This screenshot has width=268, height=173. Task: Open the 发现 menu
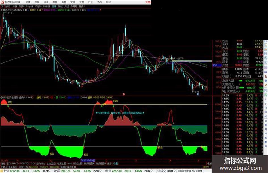pyautogui.click(x=73, y=2)
